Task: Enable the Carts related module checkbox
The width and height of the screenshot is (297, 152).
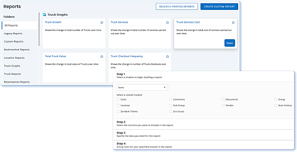Action: 118,99
